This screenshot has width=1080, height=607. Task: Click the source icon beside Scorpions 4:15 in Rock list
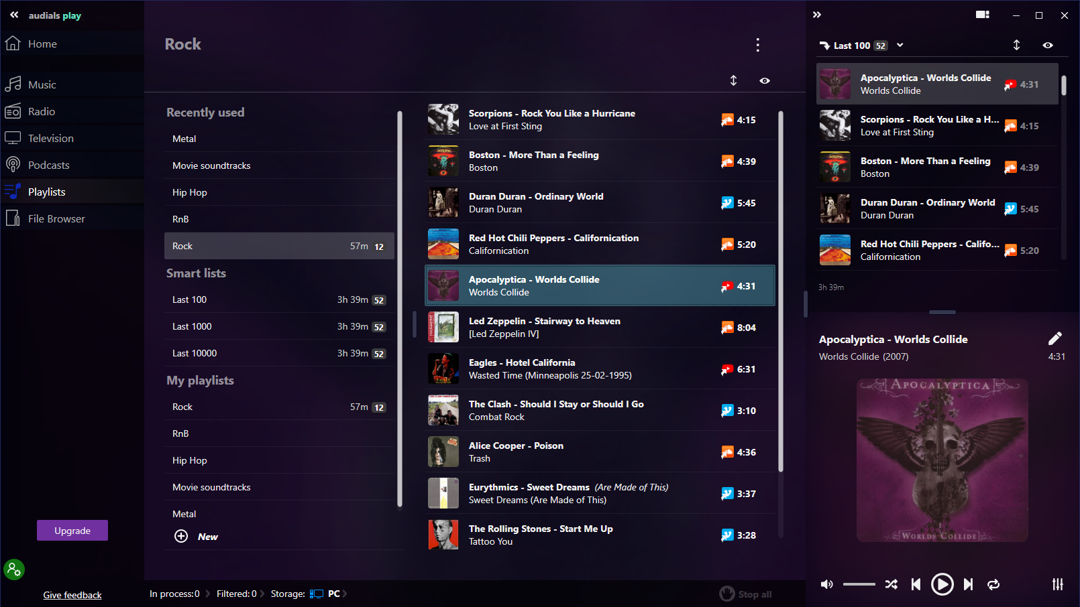[727, 120]
